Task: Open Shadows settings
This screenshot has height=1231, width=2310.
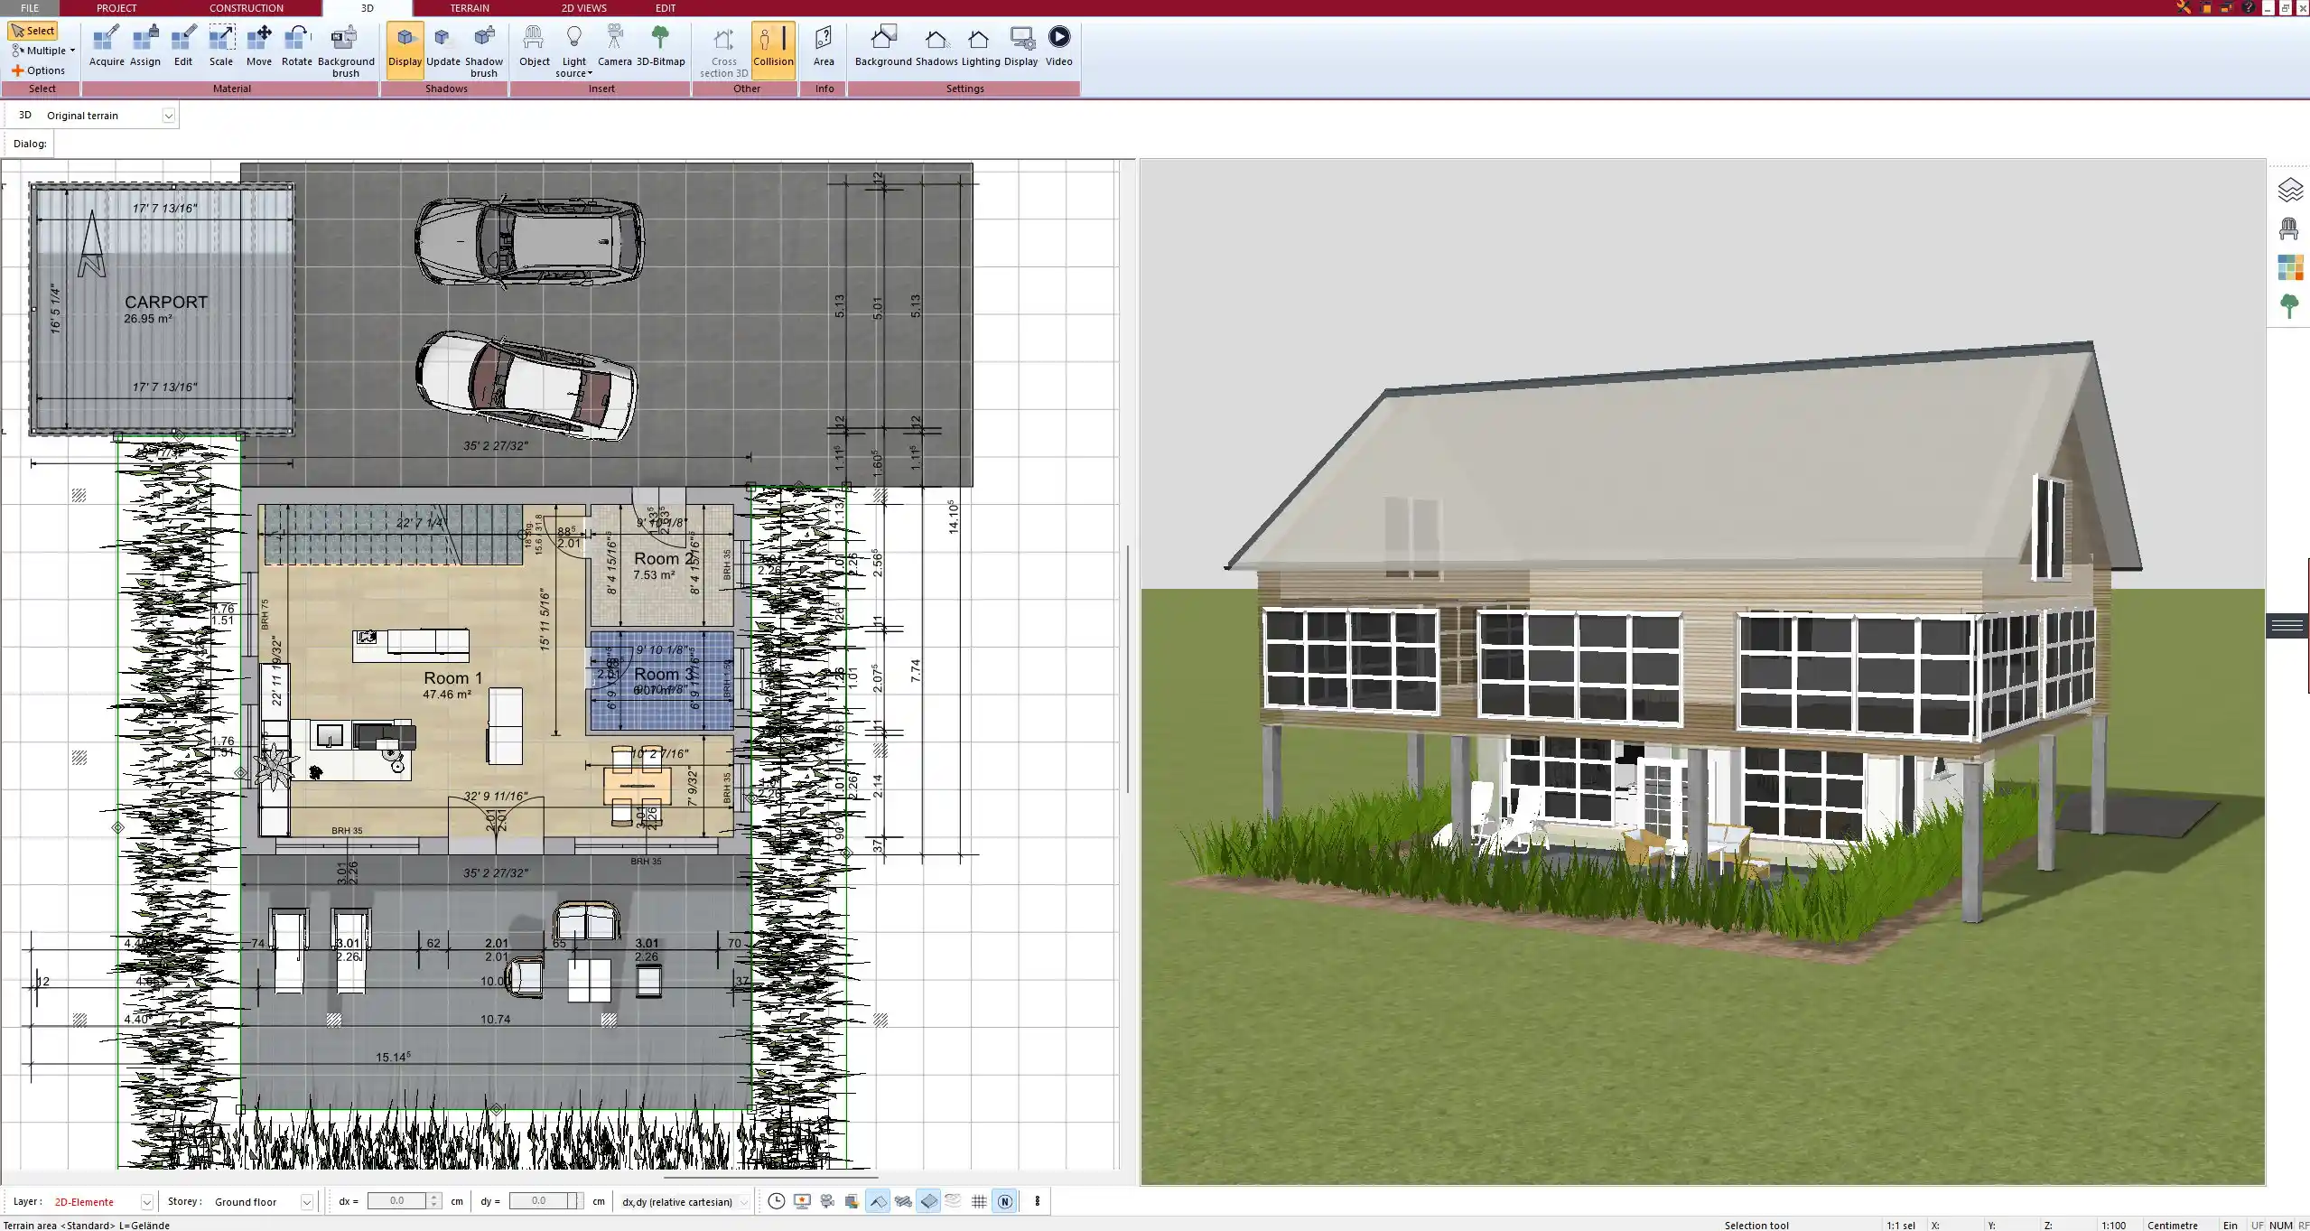Action: tap(936, 46)
